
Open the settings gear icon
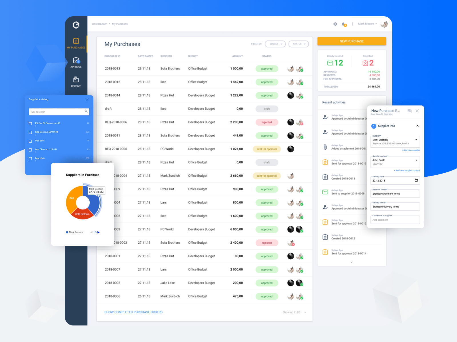[x=335, y=24]
